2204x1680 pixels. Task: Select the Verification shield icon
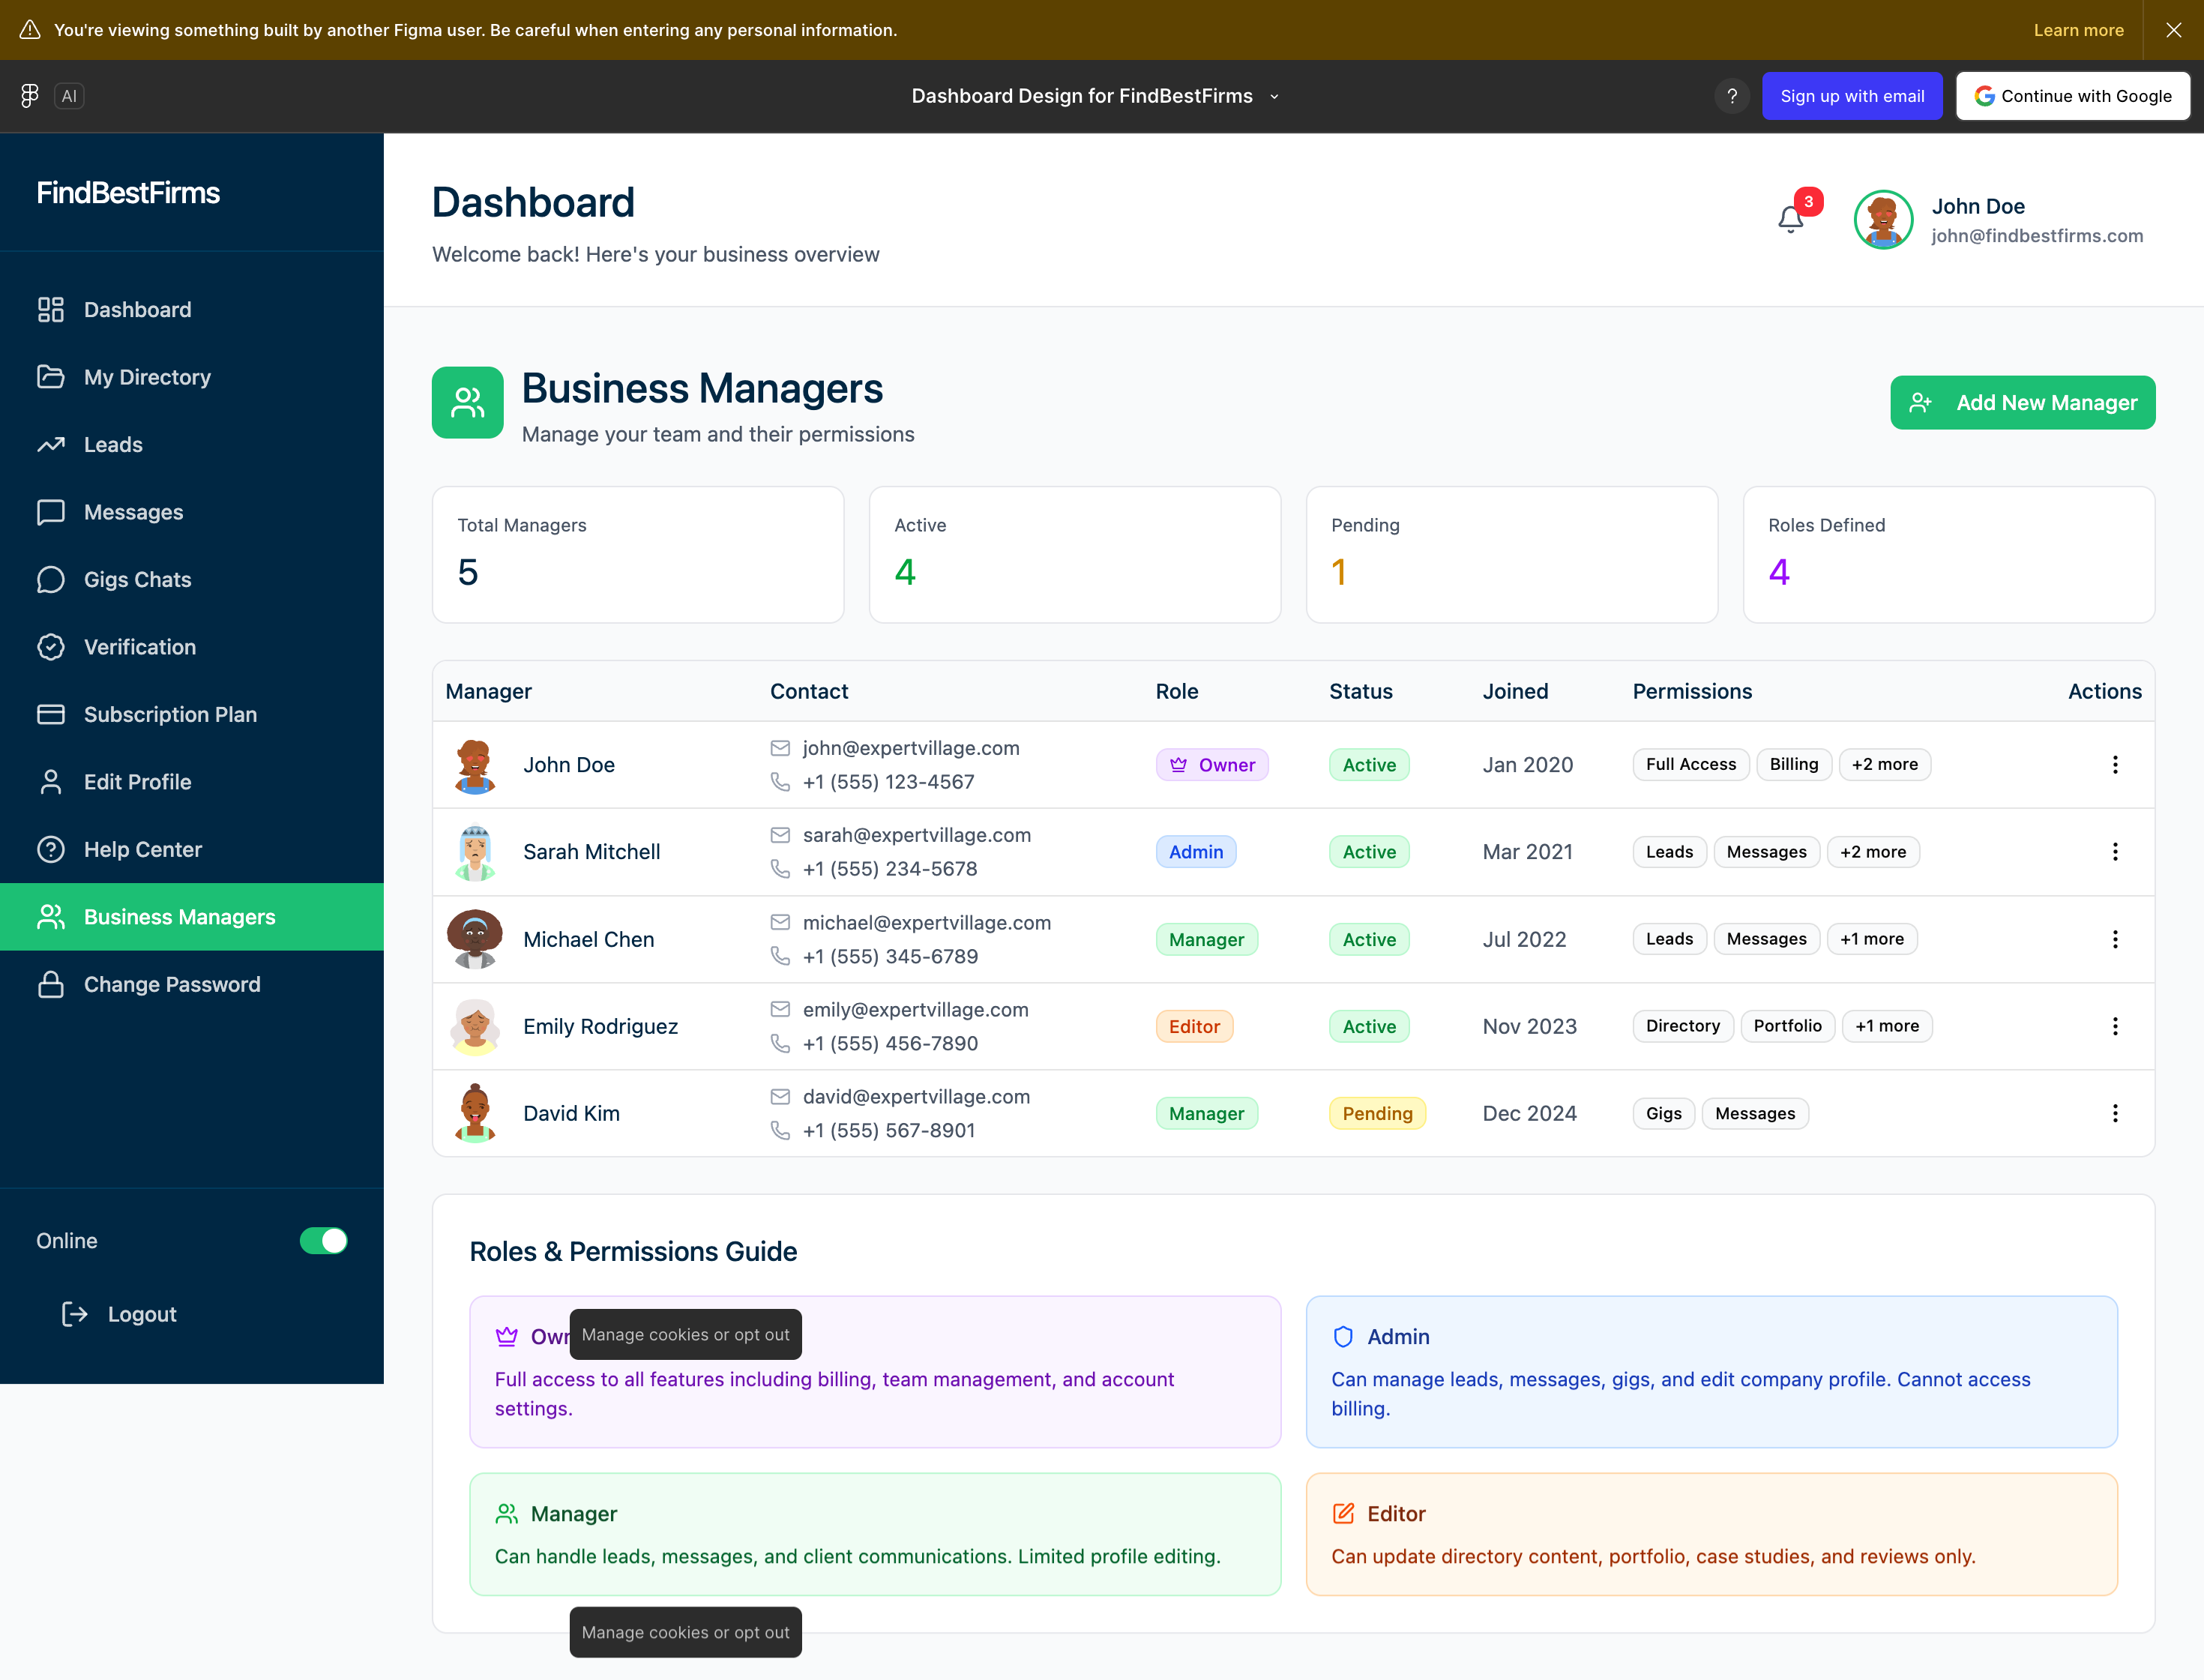(52, 646)
